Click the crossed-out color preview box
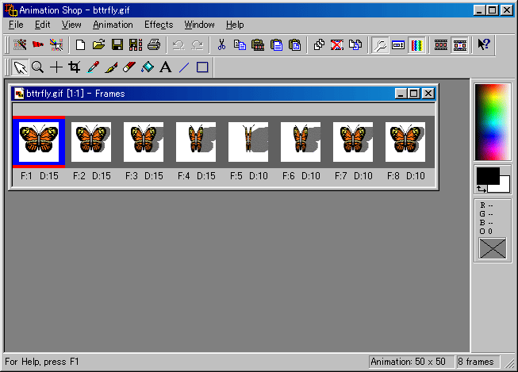The height and width of the screenshot is (372, 518). click(x=493, y=248)
